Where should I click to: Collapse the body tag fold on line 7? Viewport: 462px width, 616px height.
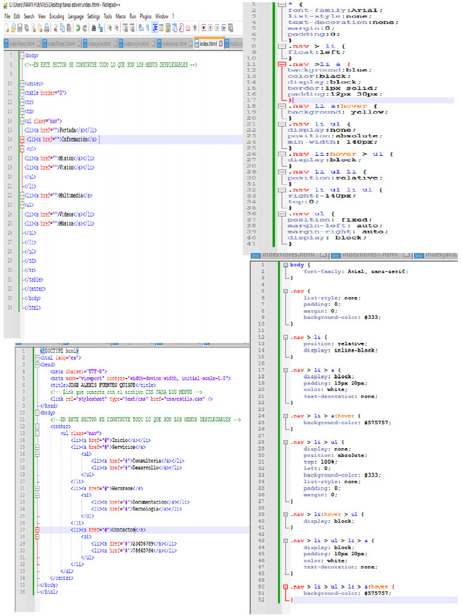[x=21, y=55]
